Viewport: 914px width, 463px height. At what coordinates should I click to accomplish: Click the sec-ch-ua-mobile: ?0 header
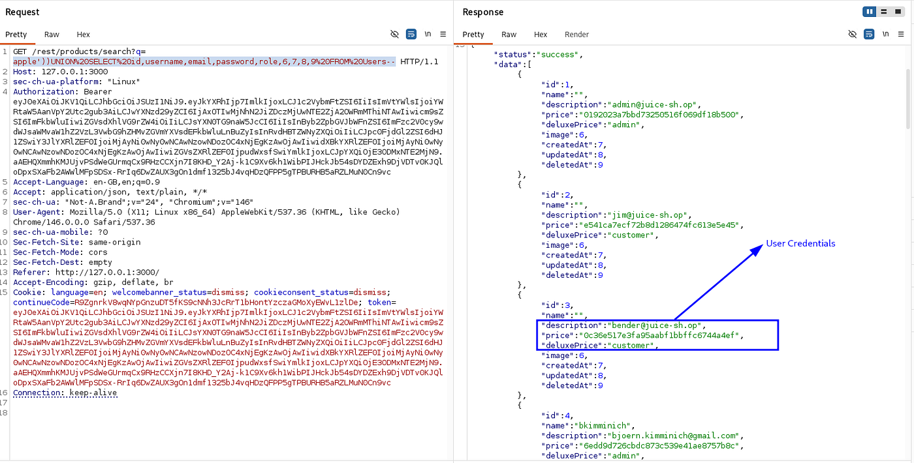coord(60,232)
